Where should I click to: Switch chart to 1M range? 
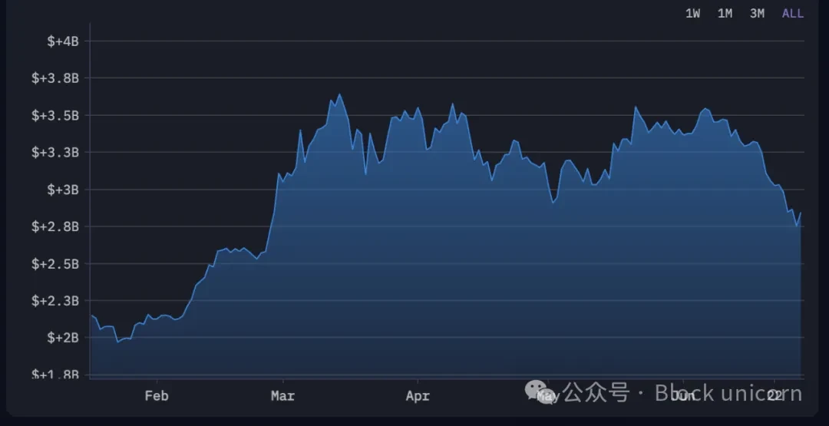725,14
